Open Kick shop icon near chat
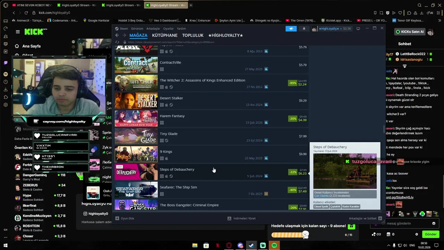Image resolution: width=444 pixels, height=250 pixels. click(x=388, y=234)
